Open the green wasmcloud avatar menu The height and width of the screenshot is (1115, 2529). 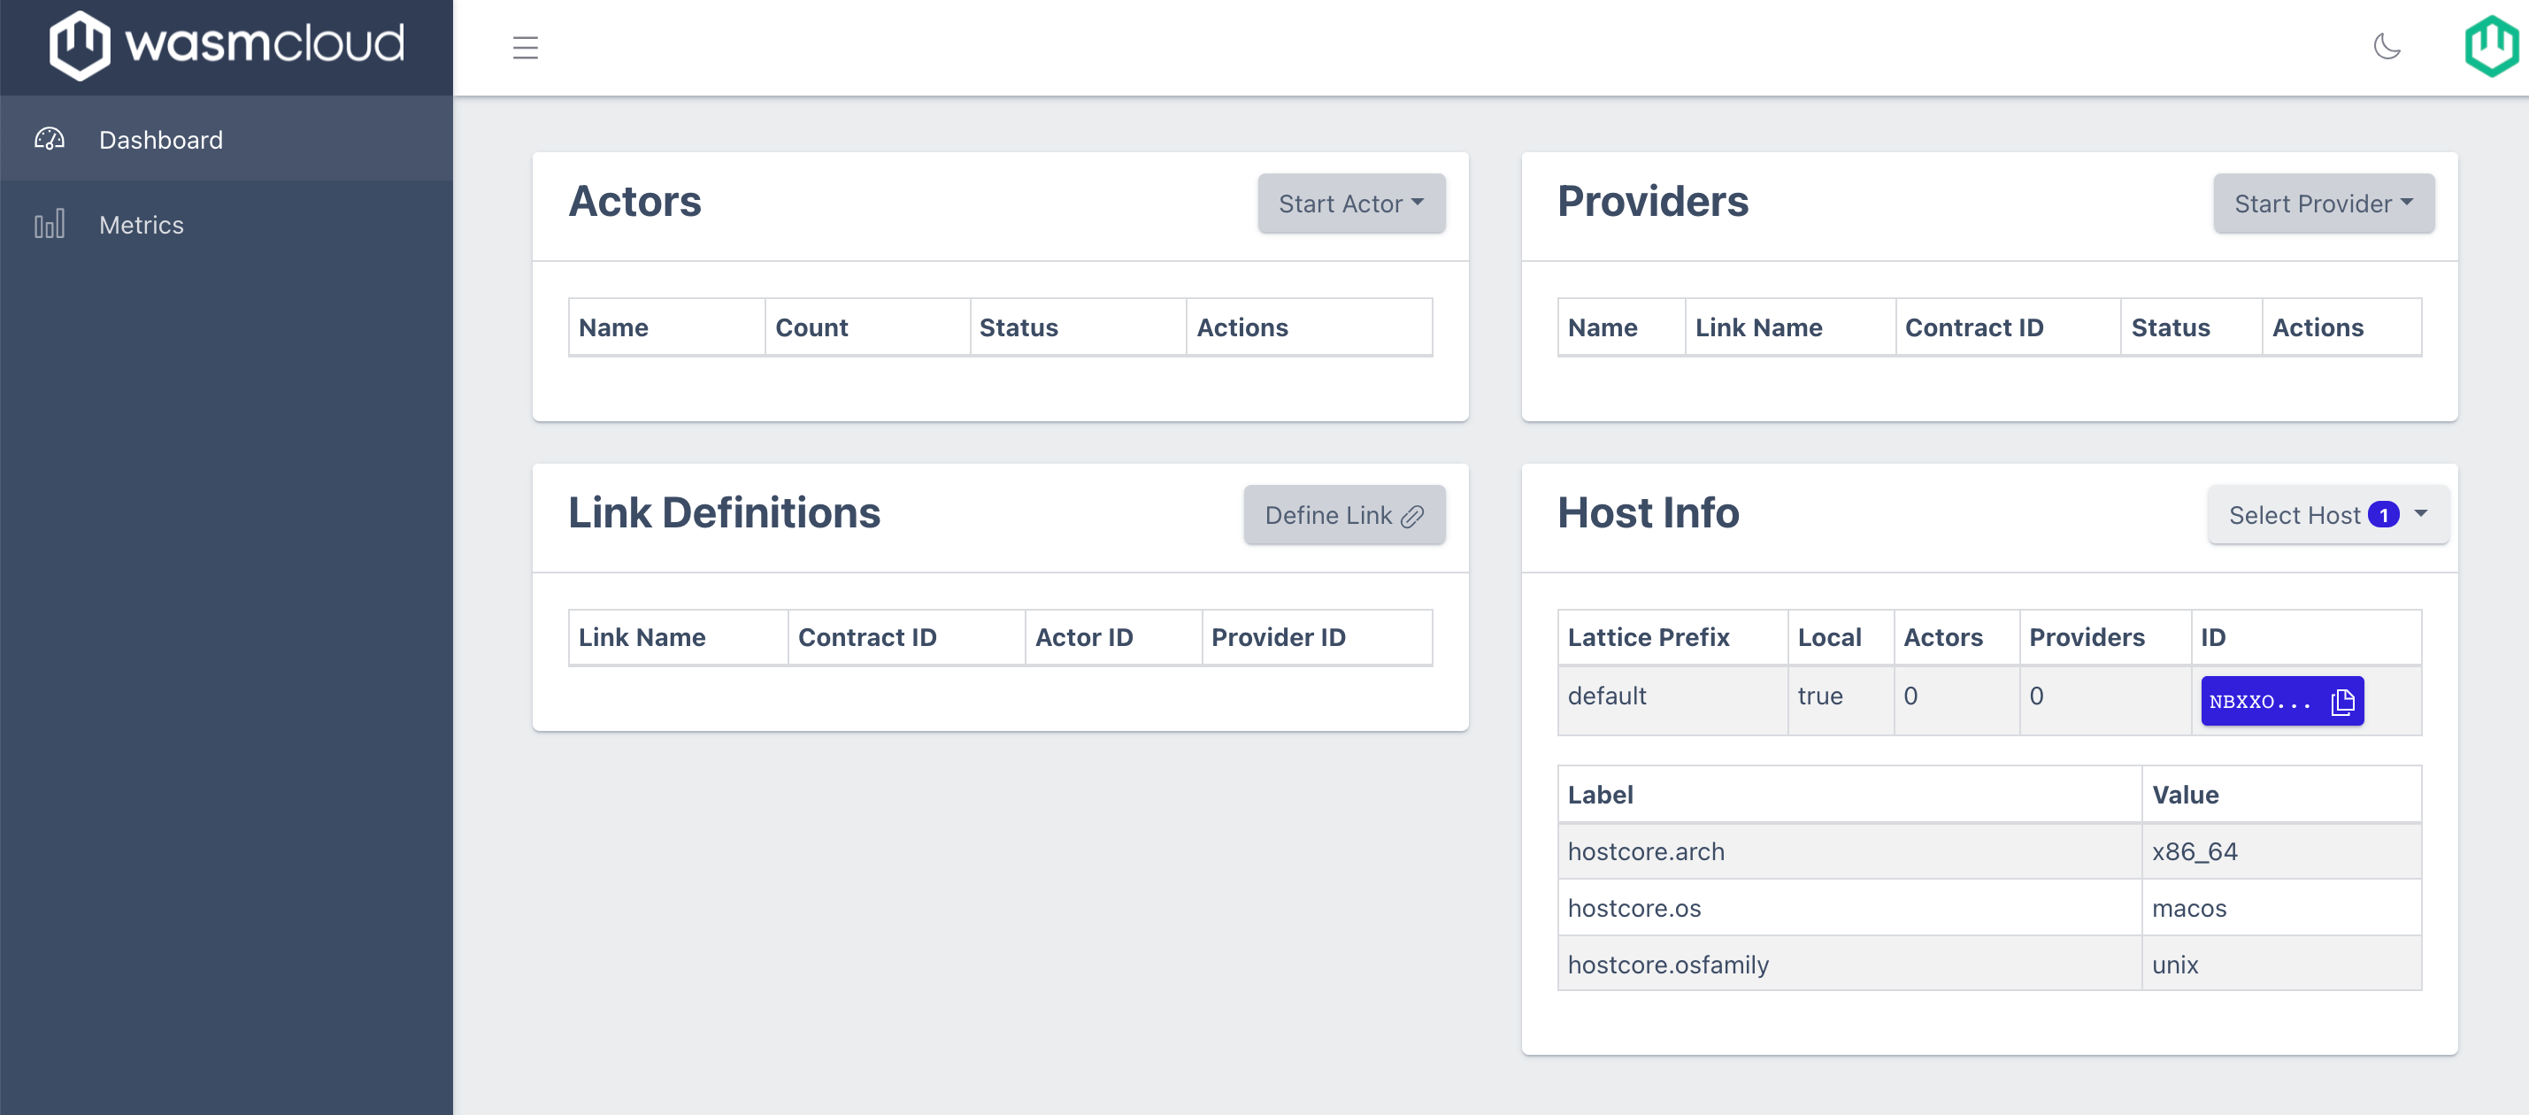point(2491,46)
